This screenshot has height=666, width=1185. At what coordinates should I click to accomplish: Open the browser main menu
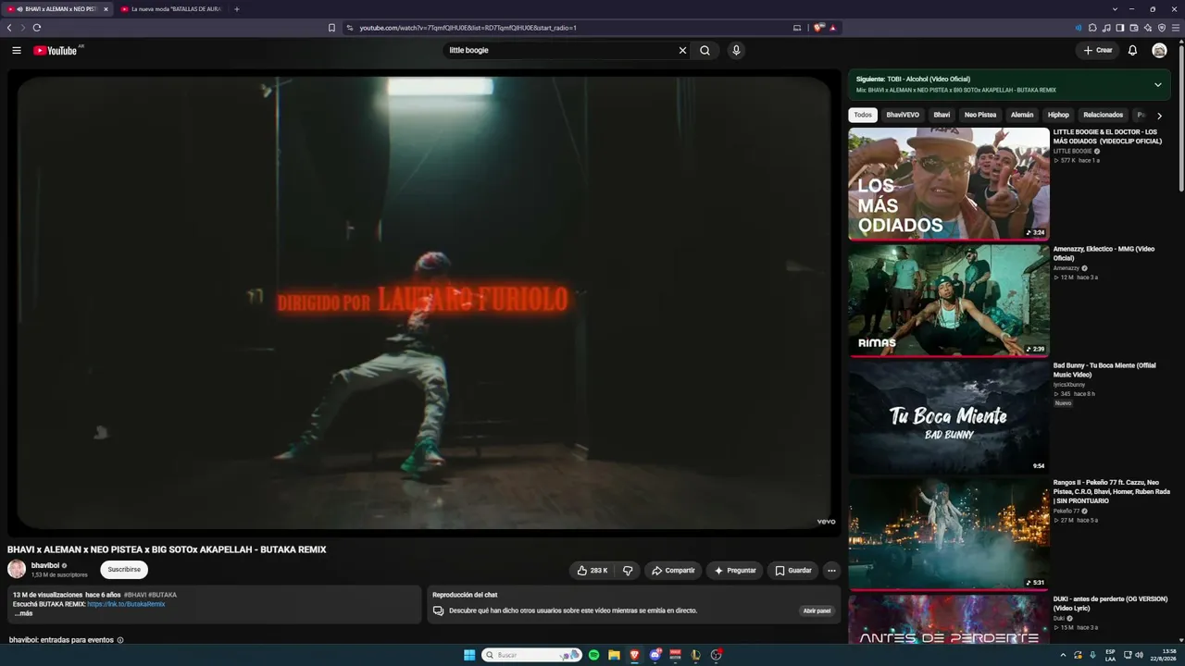click(x=1176, y=28)
